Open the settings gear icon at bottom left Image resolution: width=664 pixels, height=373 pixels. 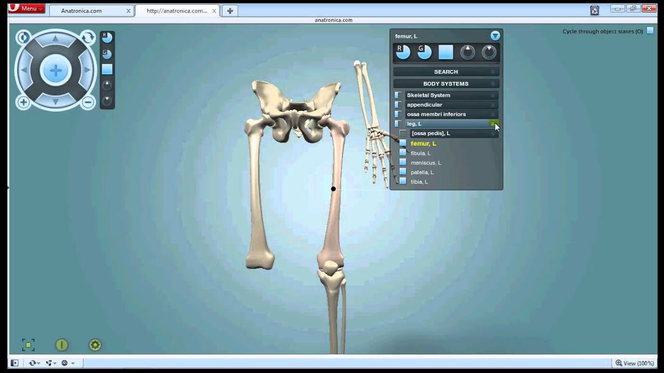95,345
